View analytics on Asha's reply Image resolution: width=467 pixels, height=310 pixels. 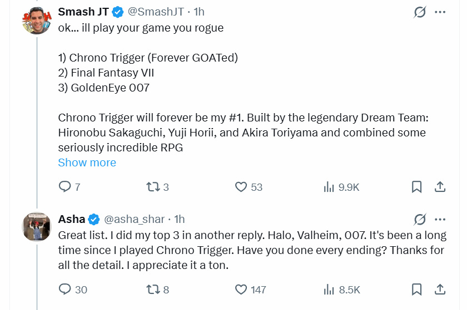(329, 289)
